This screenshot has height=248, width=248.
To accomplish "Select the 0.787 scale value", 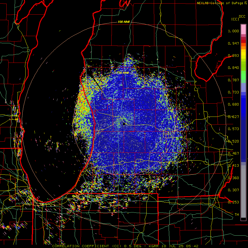I will [x=233, y=80].
